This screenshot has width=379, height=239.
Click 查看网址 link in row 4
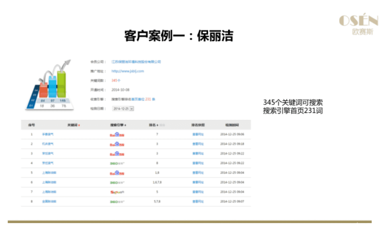[x=198, y=163]
